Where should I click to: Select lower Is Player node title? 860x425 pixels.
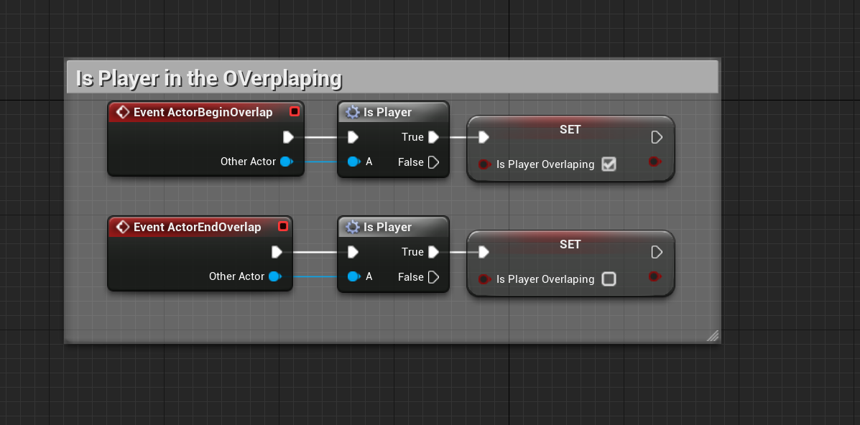click(x=387, y=227)
